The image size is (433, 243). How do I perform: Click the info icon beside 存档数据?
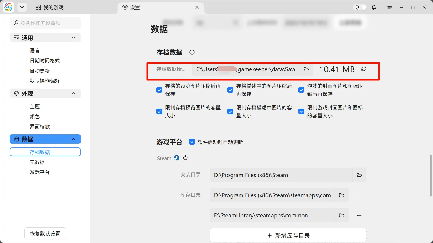click(192, 52)
